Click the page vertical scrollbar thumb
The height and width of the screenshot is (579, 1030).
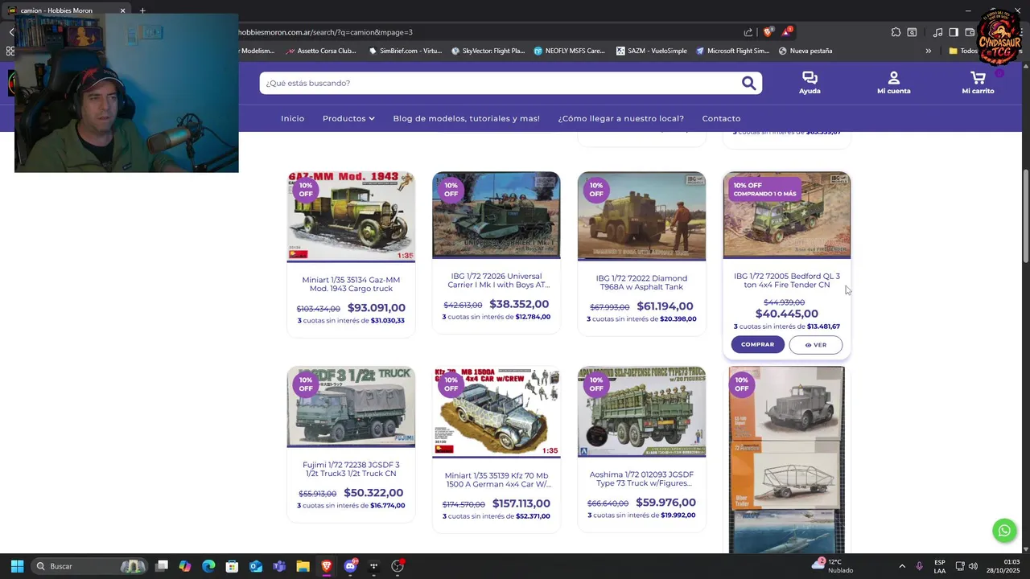pyautogui.click(x=1025, y=216)
